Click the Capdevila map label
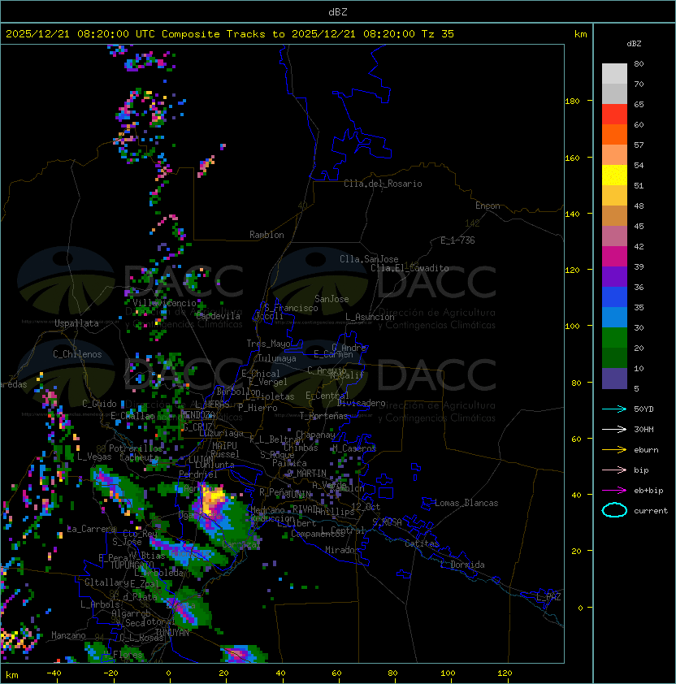The image size is (676, 684). click(218, 316)
